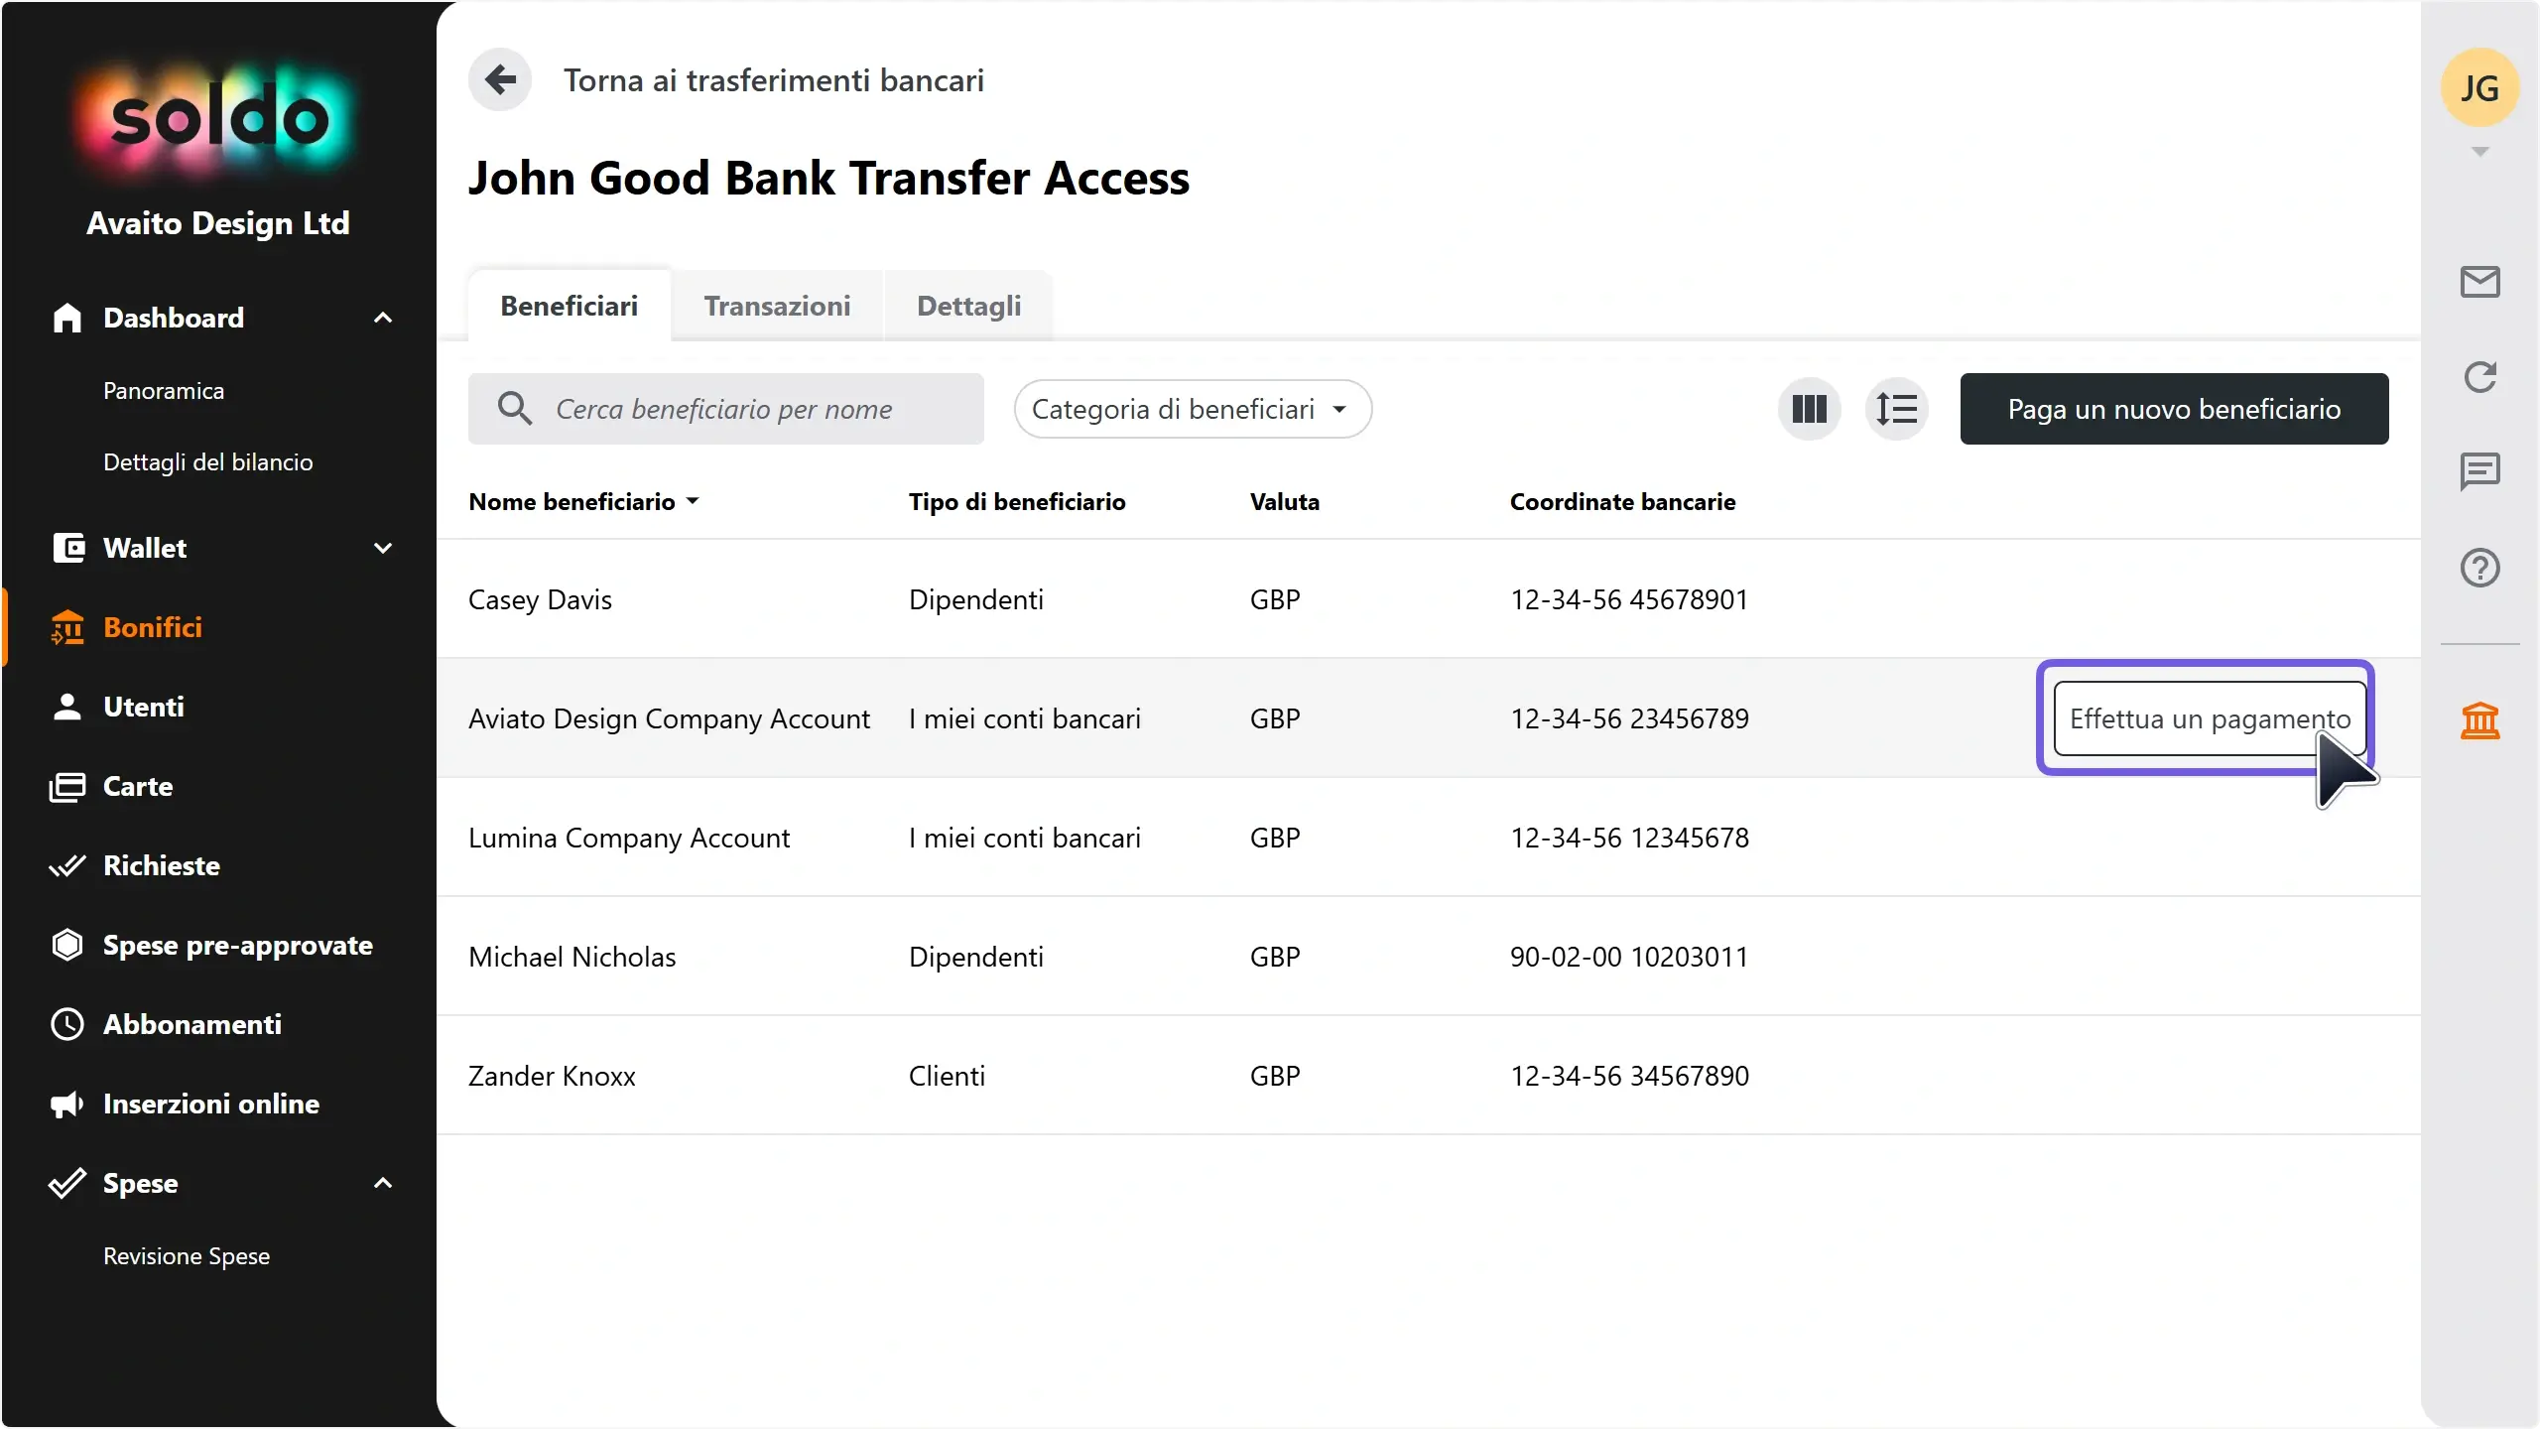2540x1429 pixels.
Task: Sort by Nome beneficiario column arrow
Action: pos(693,501)
